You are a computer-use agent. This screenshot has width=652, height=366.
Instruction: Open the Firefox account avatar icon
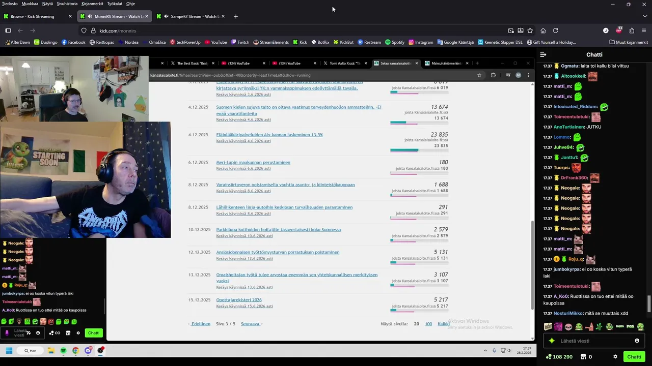point(606,30)
